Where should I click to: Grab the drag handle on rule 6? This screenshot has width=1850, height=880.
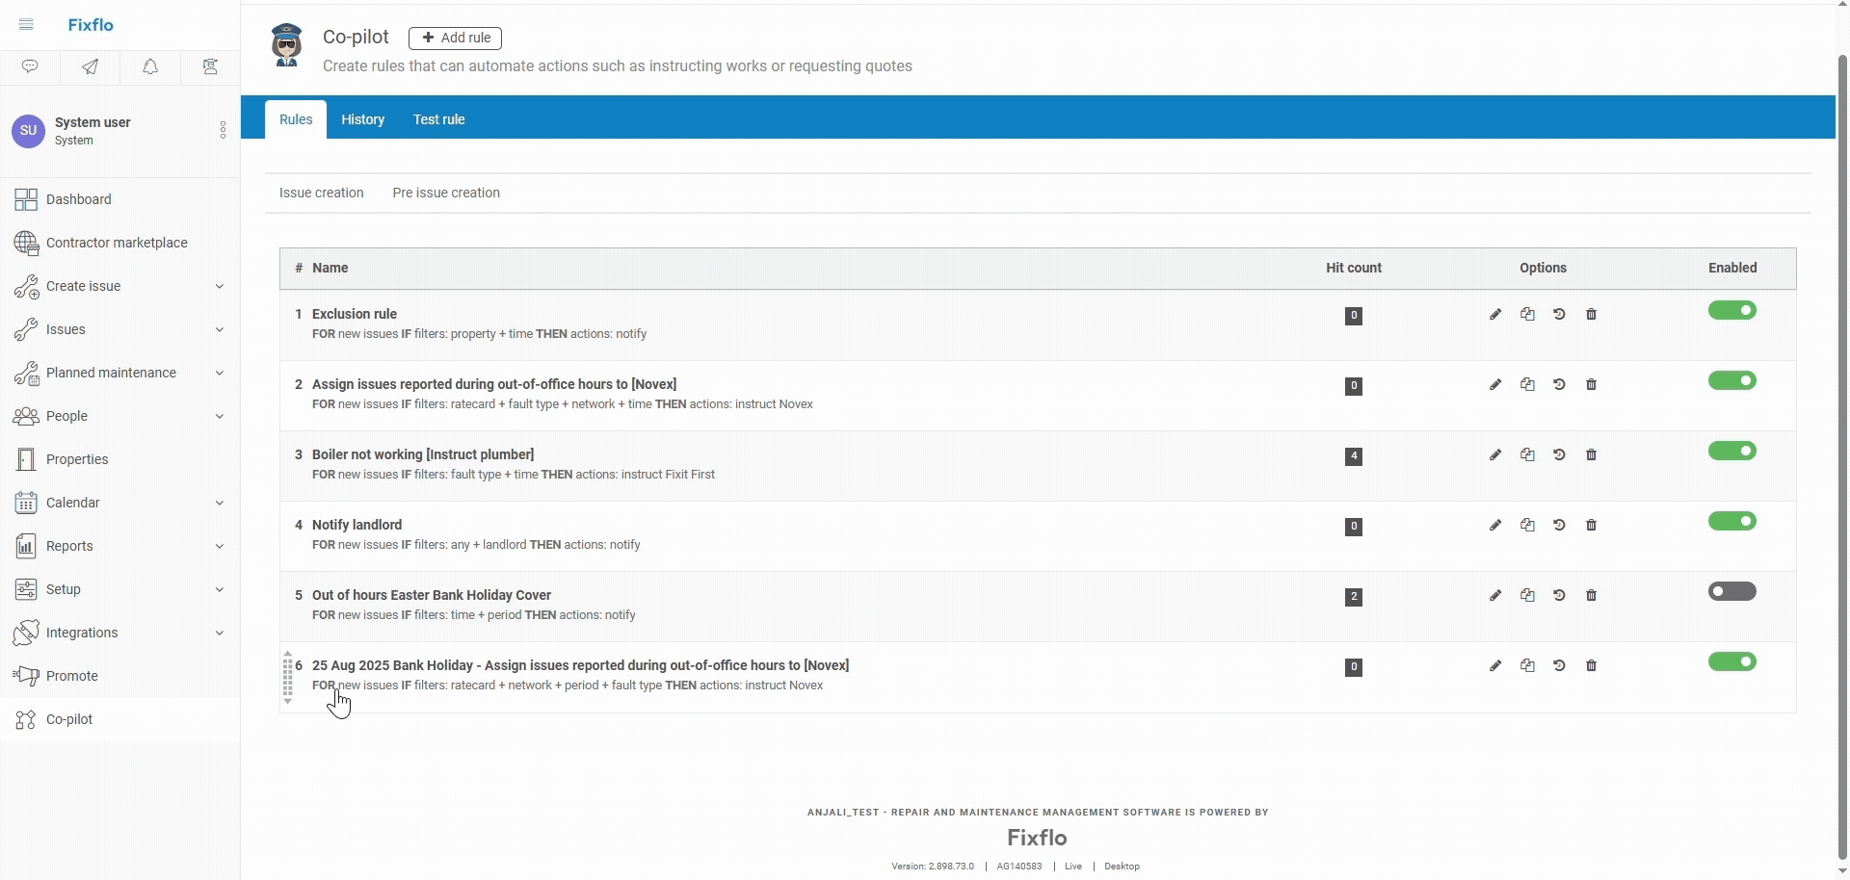tap(287, 678)
